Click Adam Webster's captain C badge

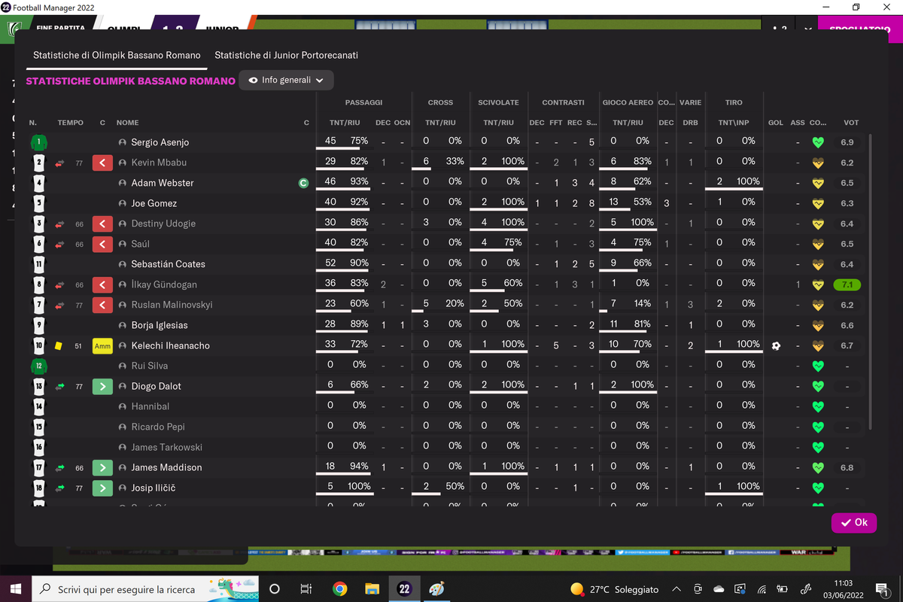[x=303, y=183]
